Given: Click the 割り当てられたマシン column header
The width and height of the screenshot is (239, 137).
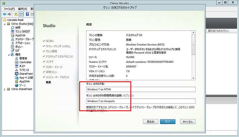Looking at the screenshot, I should click(x=218, y=31).
